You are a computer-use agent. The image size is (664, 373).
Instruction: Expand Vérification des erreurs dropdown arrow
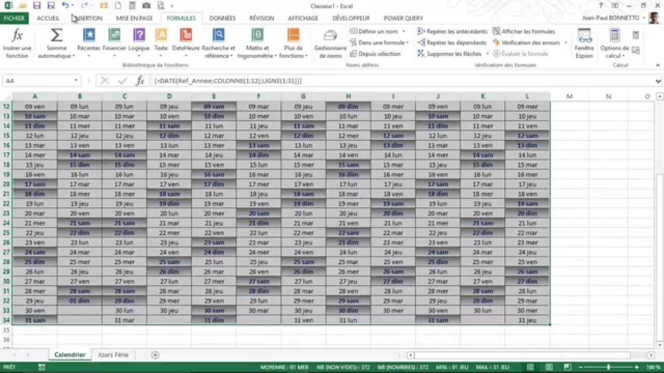tap(565, 42)
